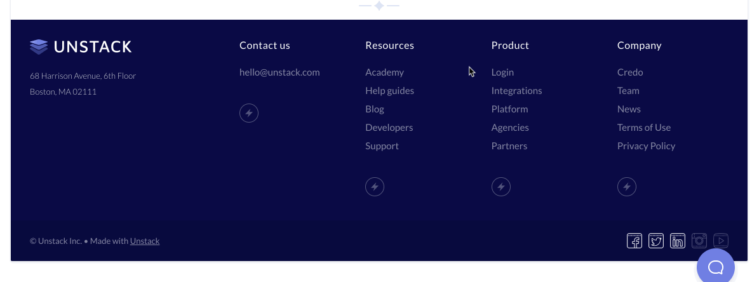Click the lightning bolt icon under Resources
The image size is (752, 282).
pyautogui.click(x=375, y=187)
